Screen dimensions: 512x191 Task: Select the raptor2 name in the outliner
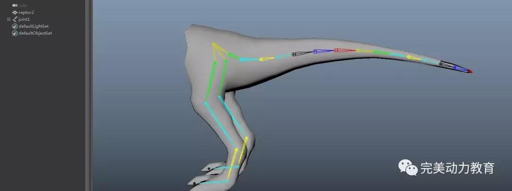(26, 12)
